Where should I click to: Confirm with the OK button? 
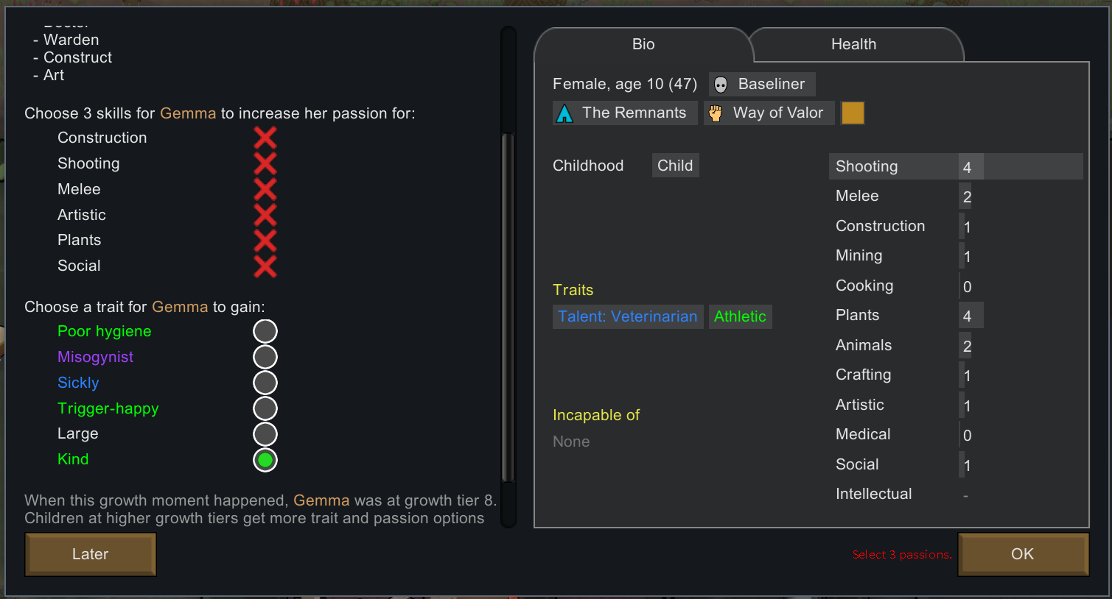click(1023, 554)
